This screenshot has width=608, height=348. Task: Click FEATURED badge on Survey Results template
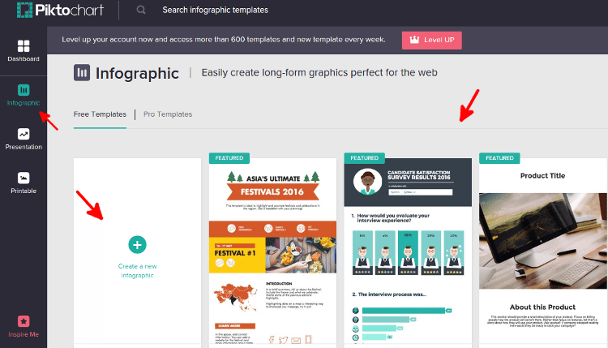[365, 158]
